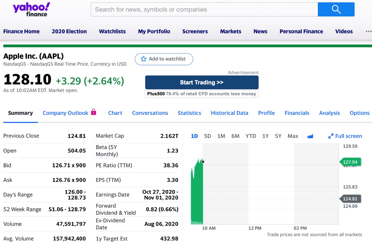Select the YTD chart range

click(251, 136)
